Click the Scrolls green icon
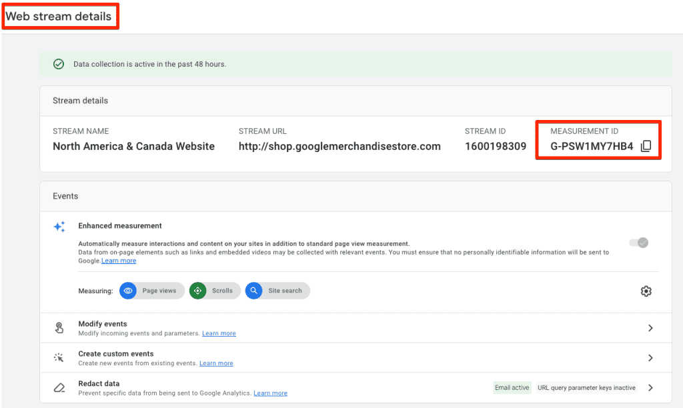 (x=197, y=291)
